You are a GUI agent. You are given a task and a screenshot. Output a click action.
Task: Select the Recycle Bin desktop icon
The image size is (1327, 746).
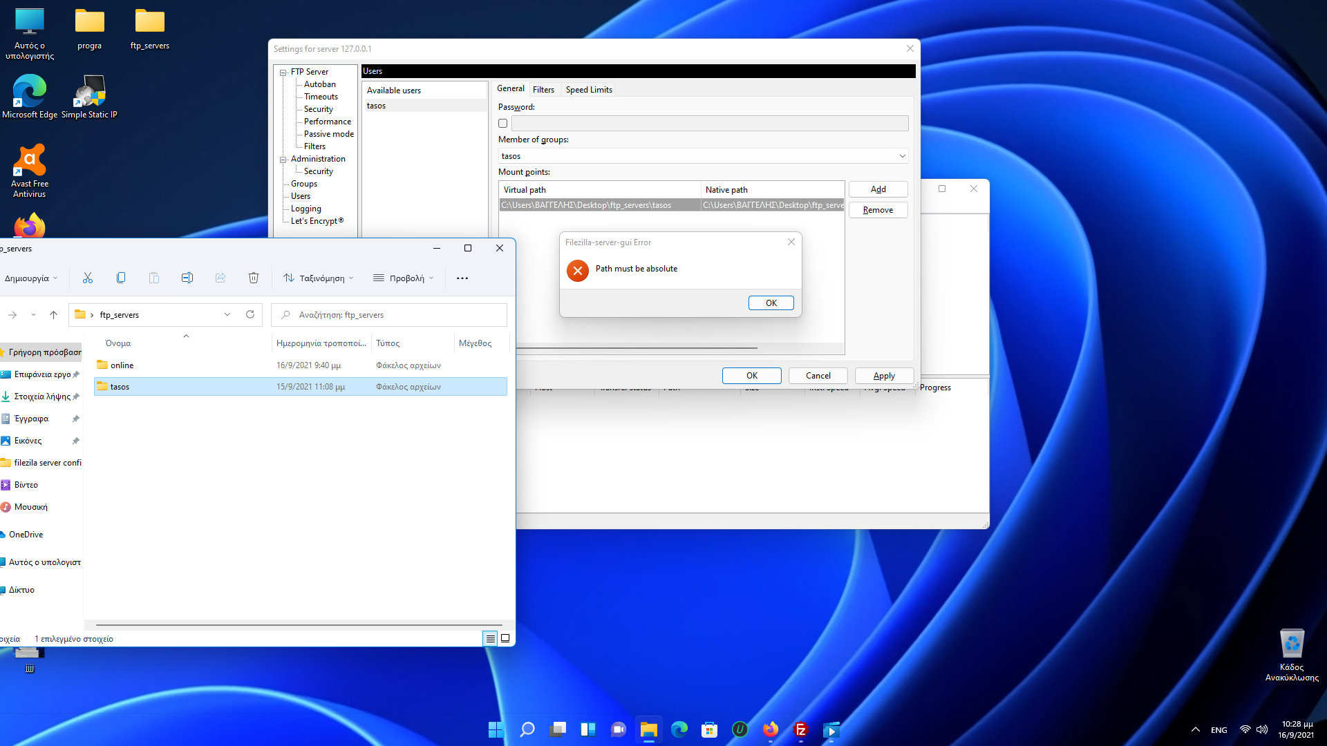pos(1292,655)
